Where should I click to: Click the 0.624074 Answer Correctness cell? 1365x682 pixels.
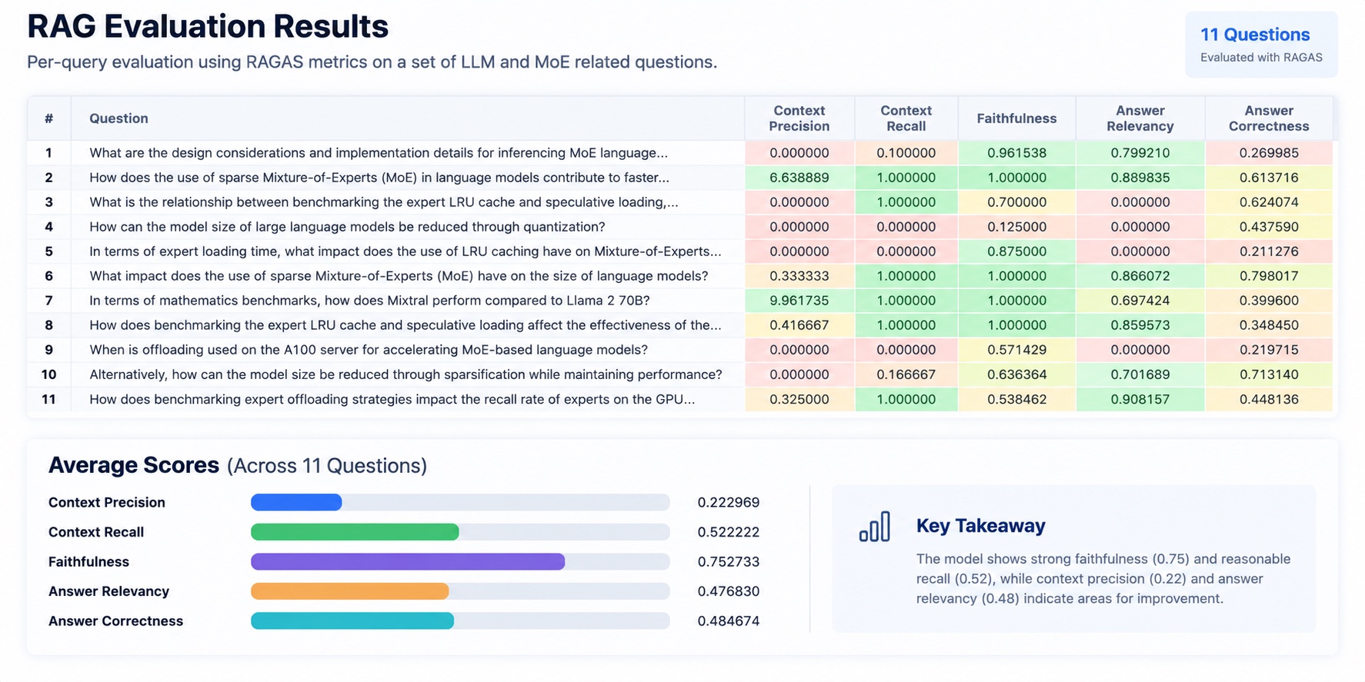(x=1269, y=202)
